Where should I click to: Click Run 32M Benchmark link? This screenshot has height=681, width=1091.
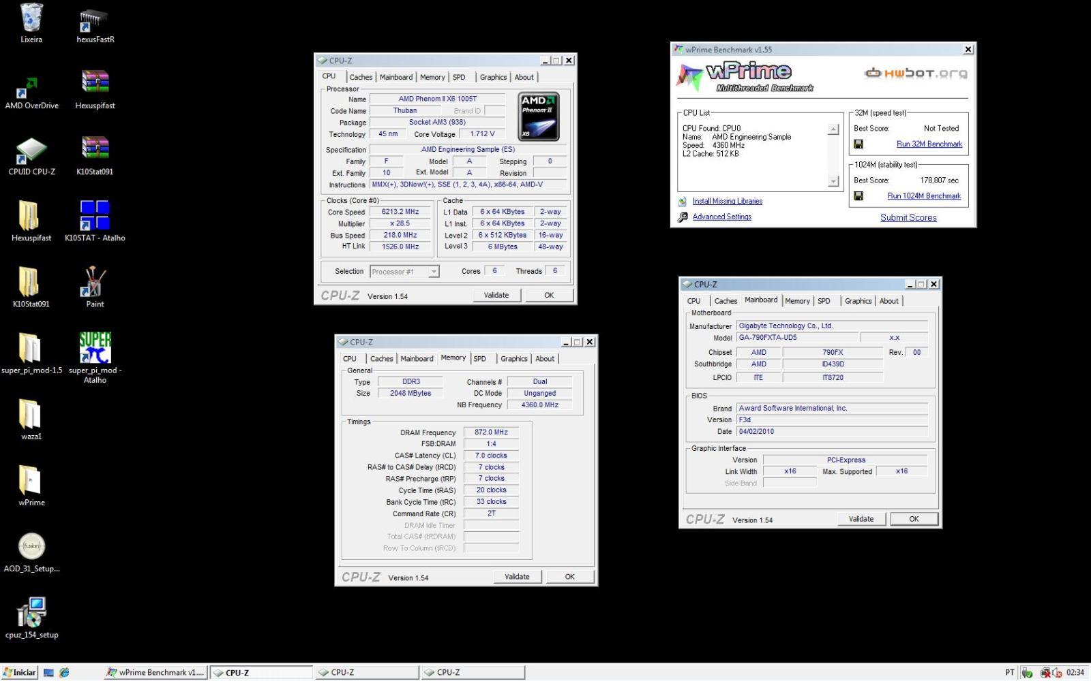[929, 144]
